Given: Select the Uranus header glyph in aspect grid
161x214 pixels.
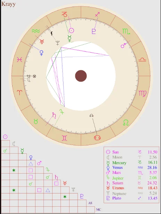Looking at the screenshot, I should (x=65, y=183).
